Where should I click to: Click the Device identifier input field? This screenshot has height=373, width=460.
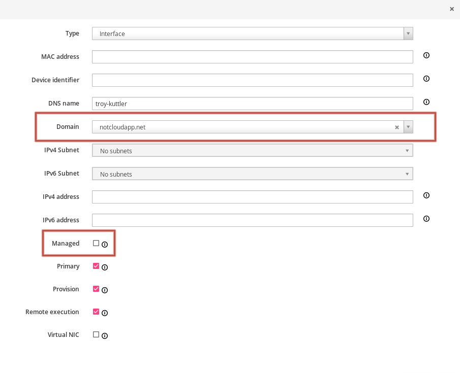click(x=253, y=80)
